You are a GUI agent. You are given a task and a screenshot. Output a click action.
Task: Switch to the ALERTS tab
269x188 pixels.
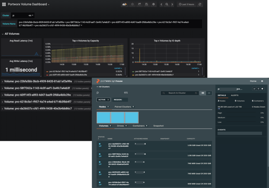235,95
